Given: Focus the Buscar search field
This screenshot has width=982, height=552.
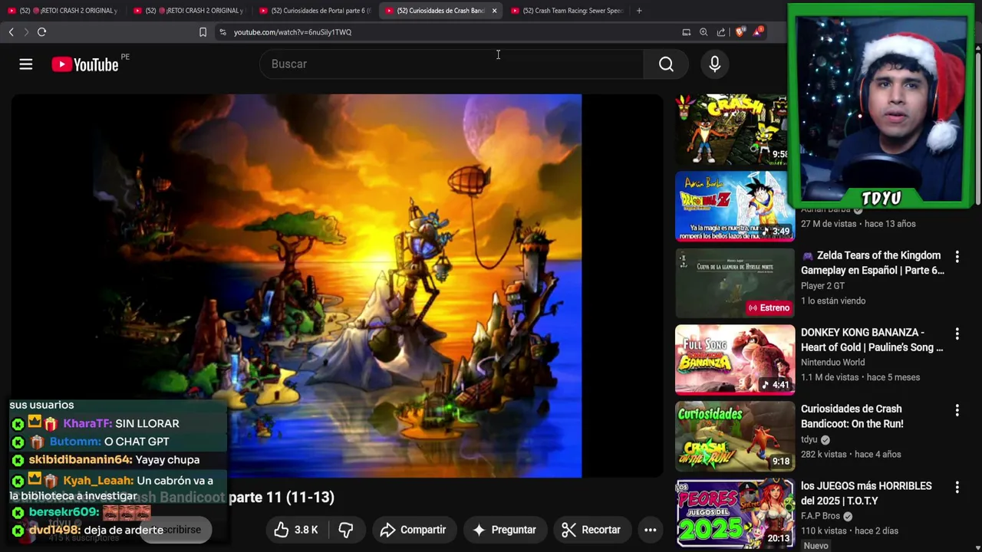Looking at the screenshot, I should [453, 64].
